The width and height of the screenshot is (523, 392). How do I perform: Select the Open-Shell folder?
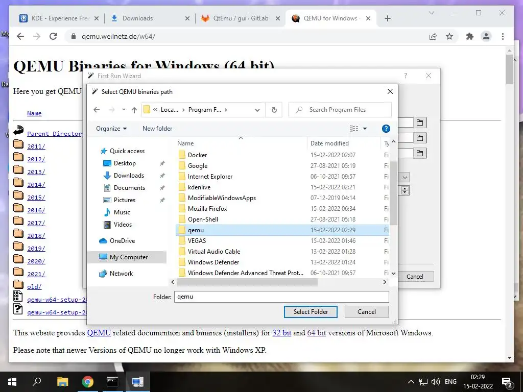(x=203, y=219)
